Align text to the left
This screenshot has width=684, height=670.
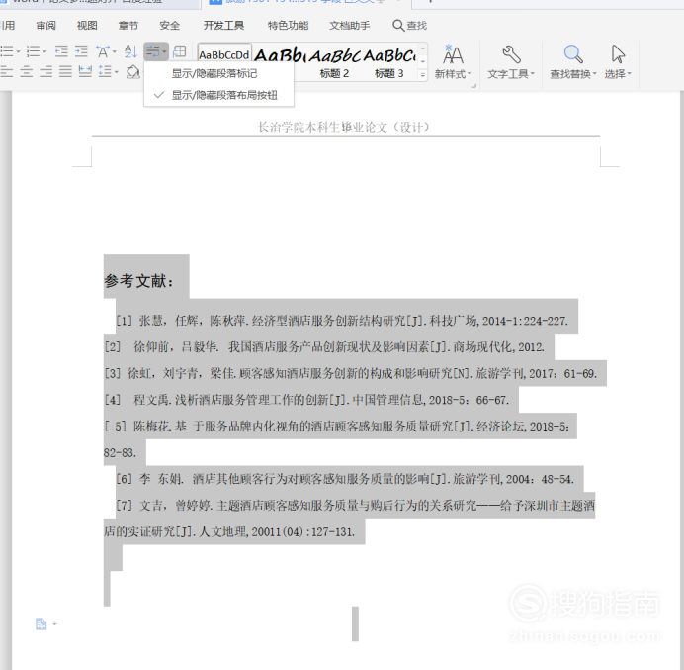7,71
